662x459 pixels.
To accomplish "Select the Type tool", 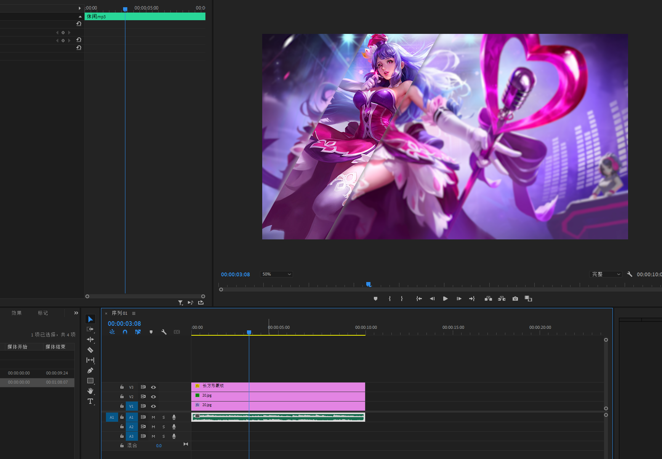I will pos(90,401).
